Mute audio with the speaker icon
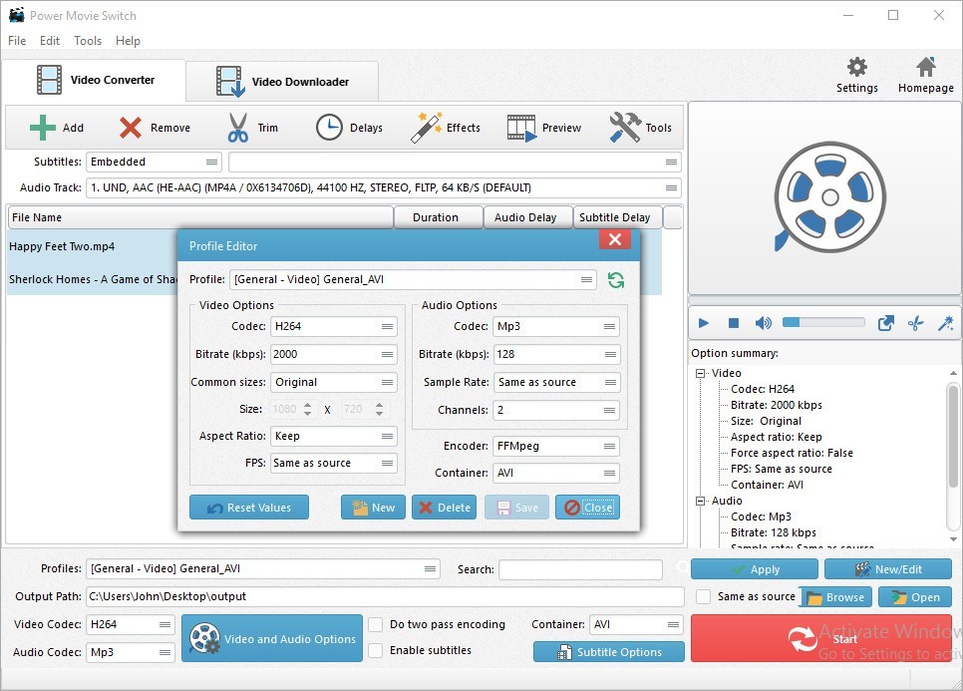963x691 pixels. click(763, 323)
